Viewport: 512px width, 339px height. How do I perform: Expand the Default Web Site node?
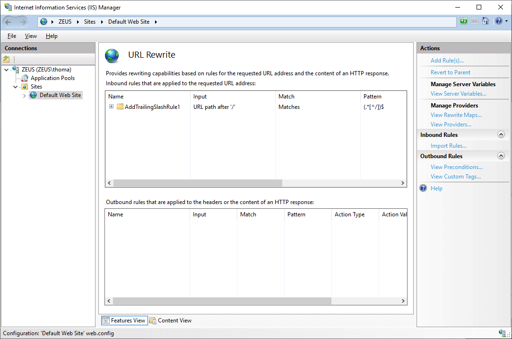24,96
